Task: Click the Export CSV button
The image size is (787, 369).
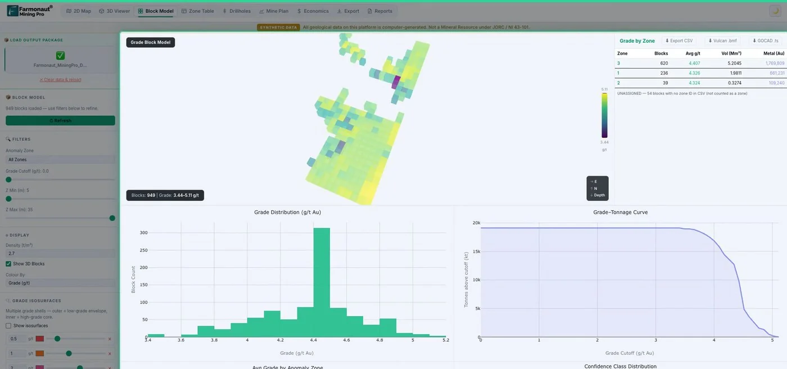Action: click(x=679, y=40)
